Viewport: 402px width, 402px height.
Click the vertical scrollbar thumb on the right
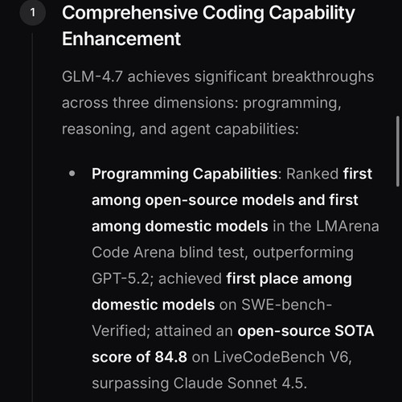click(398, 151)
